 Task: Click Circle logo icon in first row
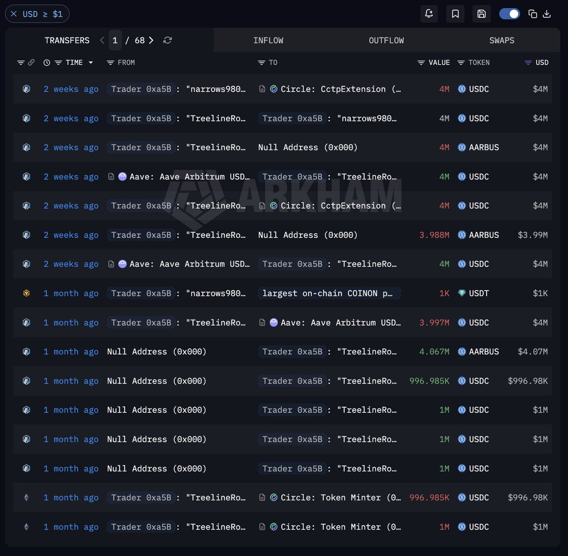click(274, 89)
